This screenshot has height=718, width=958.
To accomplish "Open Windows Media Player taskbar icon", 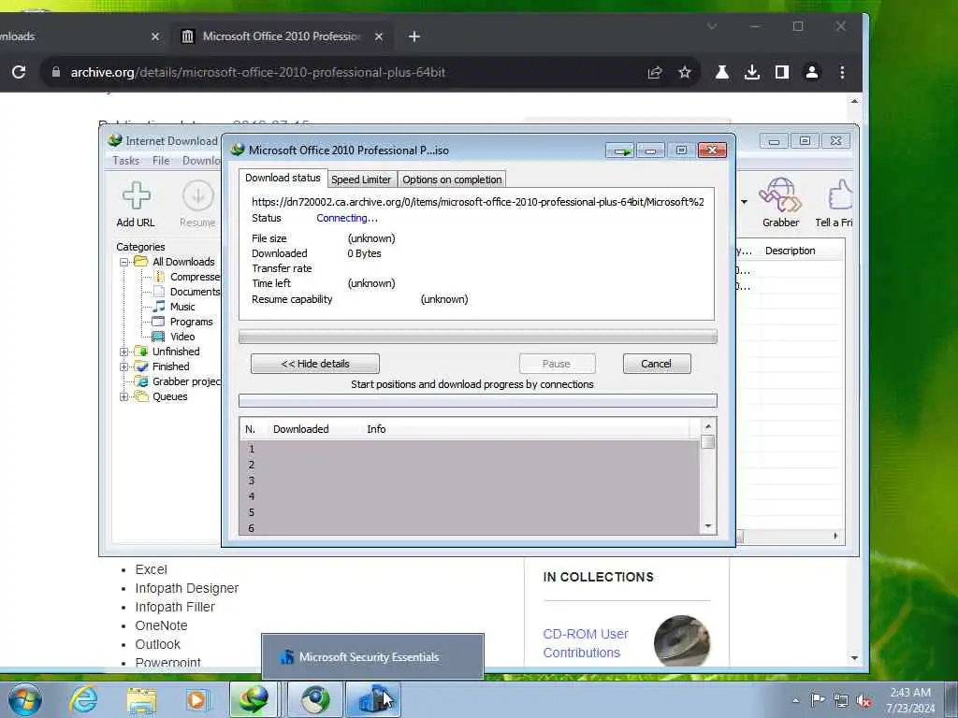I will 197,699.
